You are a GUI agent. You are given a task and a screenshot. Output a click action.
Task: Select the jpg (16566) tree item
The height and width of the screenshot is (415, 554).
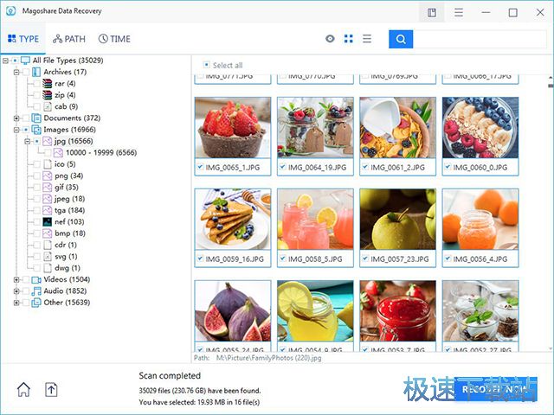click(x=74, y=141)
